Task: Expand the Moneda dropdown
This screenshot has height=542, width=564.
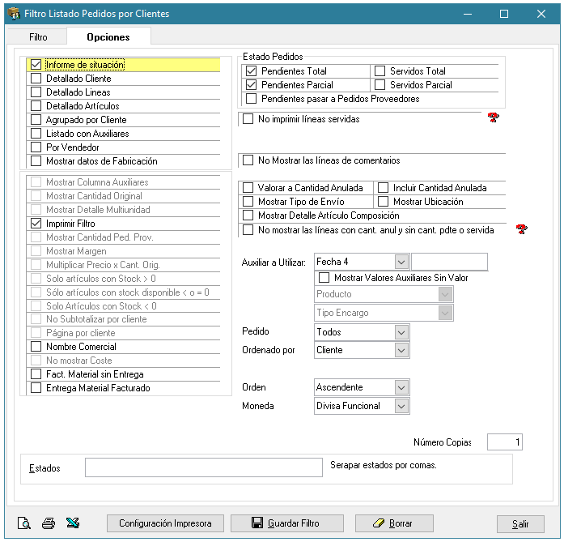Action: tap(401, 406)
